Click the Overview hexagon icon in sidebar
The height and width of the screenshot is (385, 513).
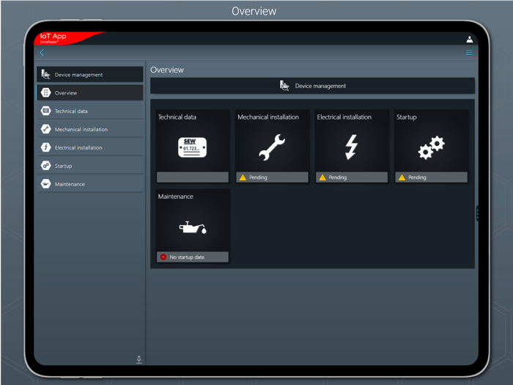point(45,93)
